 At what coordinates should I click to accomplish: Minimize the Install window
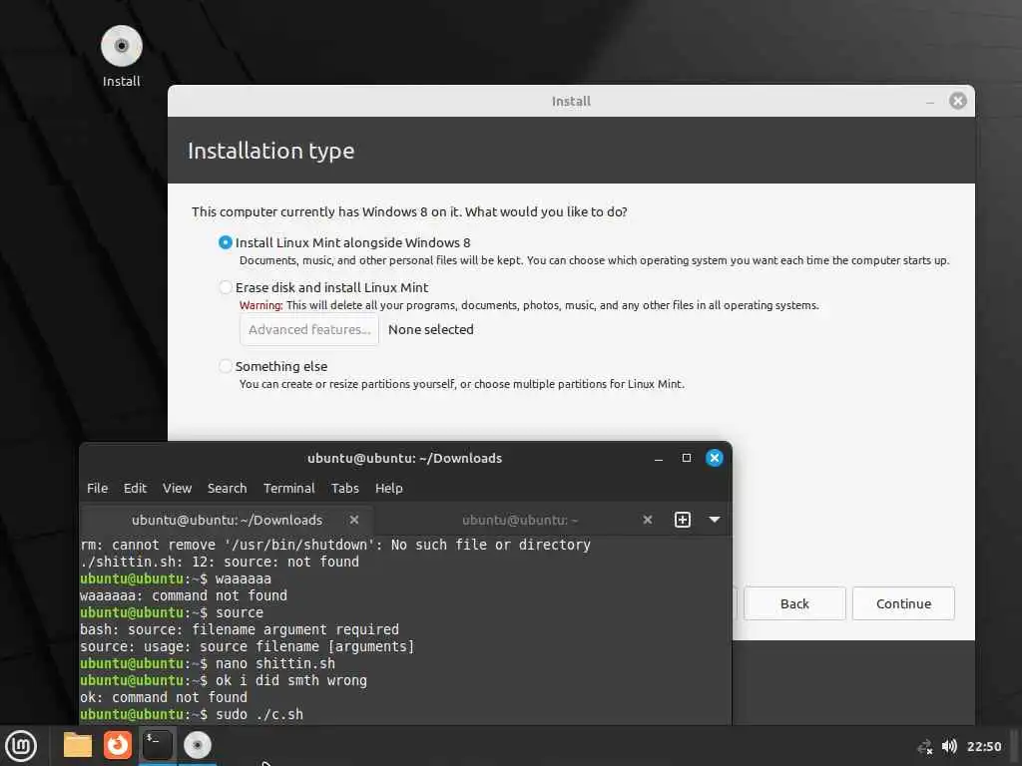pos(930,101)
